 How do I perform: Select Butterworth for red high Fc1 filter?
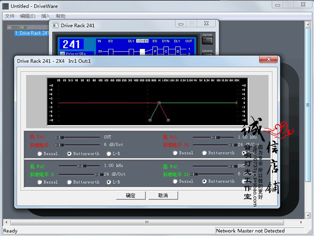(x=204, y=153)
